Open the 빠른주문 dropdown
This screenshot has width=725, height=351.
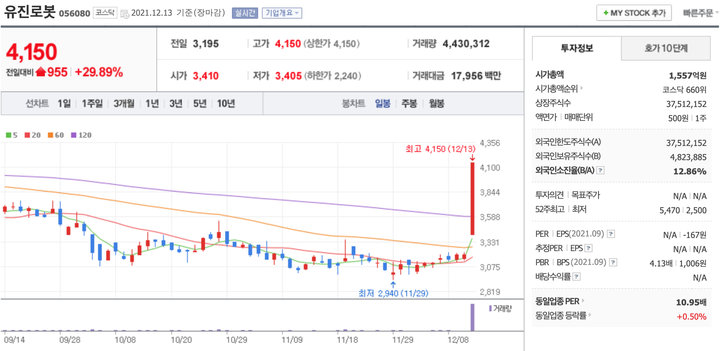(701, 13)
